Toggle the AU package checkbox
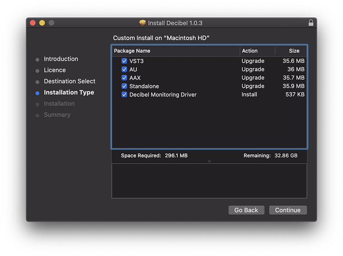Screen dimensions: 343x256 pyautogui.click(x=124, y=69)
